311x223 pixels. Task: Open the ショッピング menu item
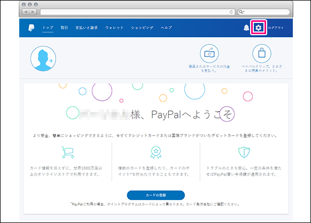[142, 28]
